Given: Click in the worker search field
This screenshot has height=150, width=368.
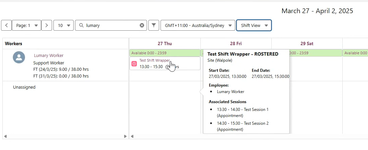Looking at the screenshot, I should point(112,25).
